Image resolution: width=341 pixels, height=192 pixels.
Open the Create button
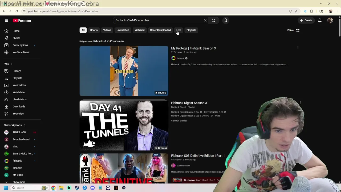(x=306, y=20)
